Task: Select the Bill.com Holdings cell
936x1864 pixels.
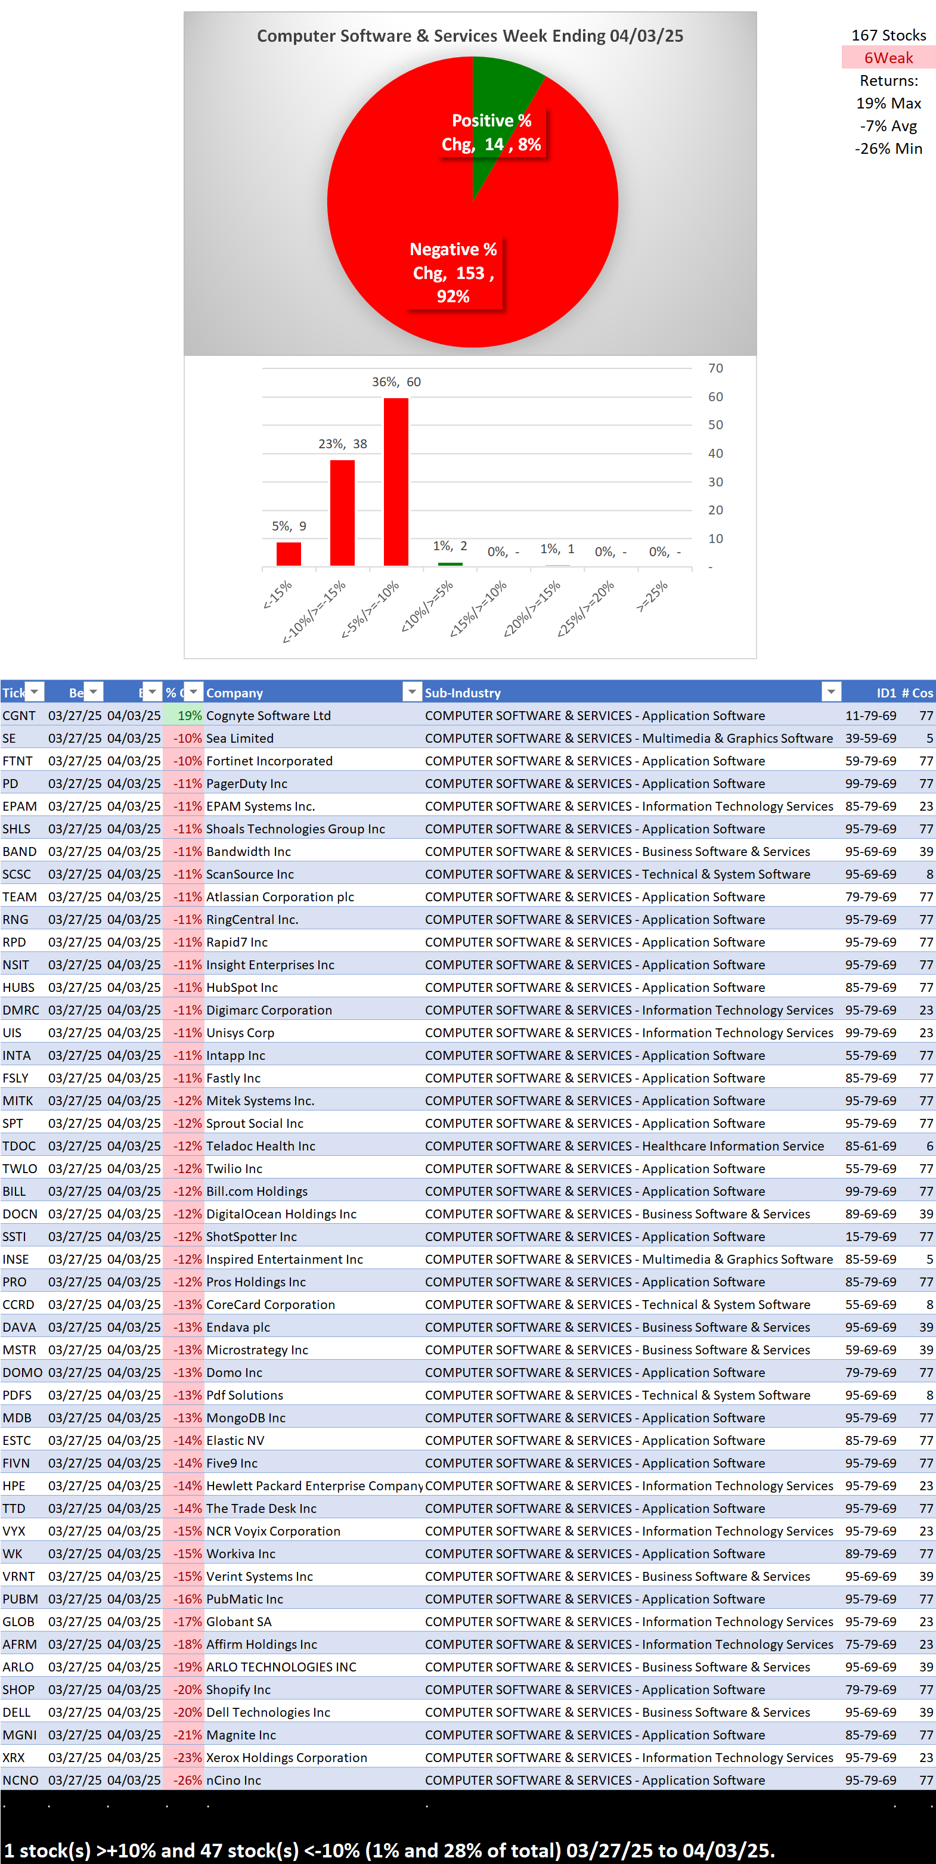Action: pyautogui.click(x=313, y=1191)
